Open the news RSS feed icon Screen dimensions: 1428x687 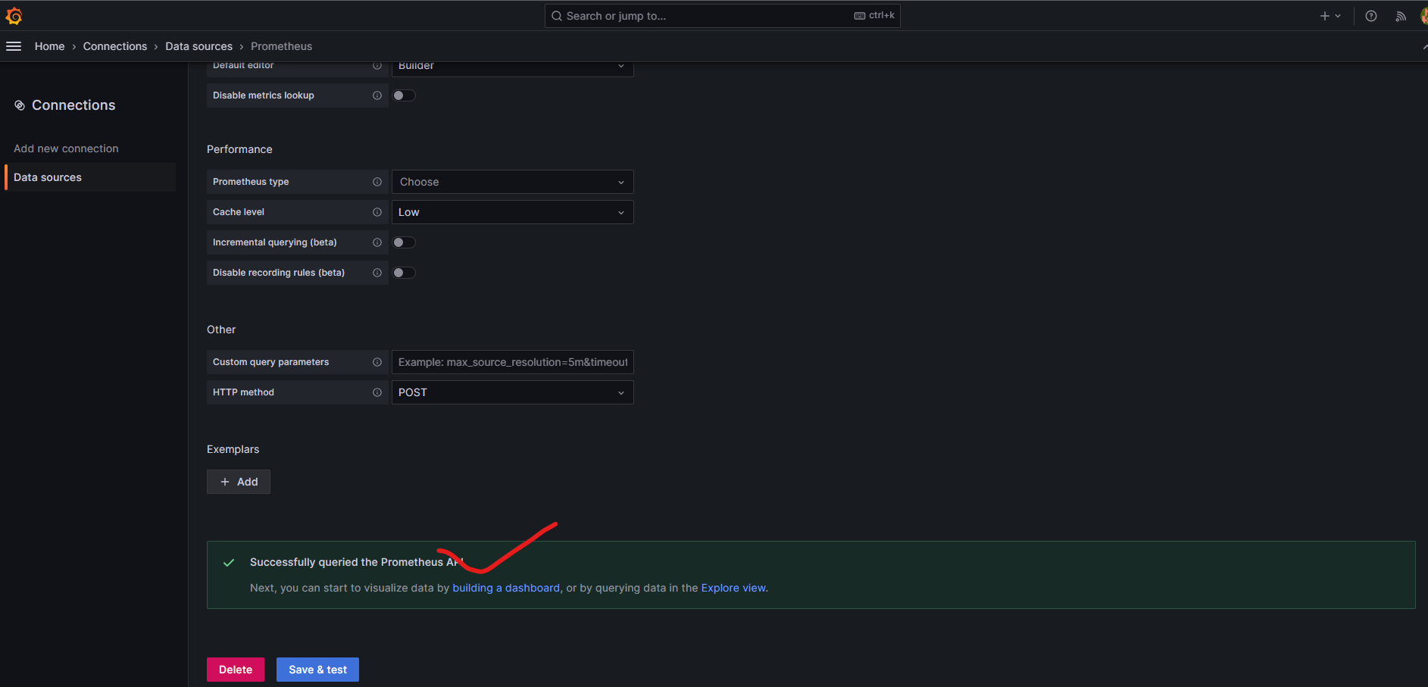click(x=1401, y=16)
